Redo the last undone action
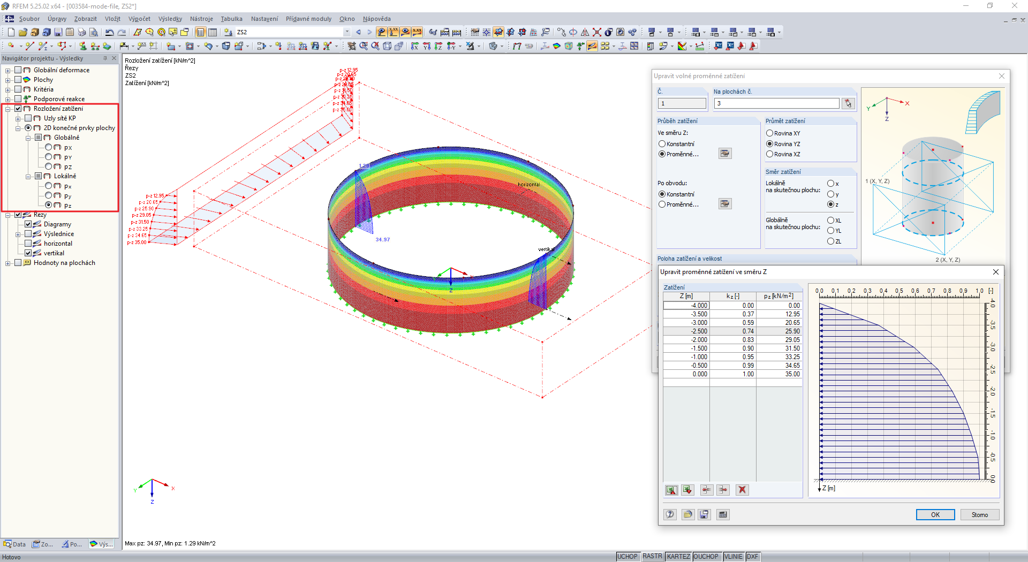 pos(122,32)
